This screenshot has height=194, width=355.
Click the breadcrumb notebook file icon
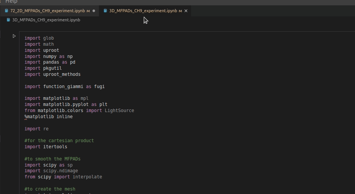point(8,20)
